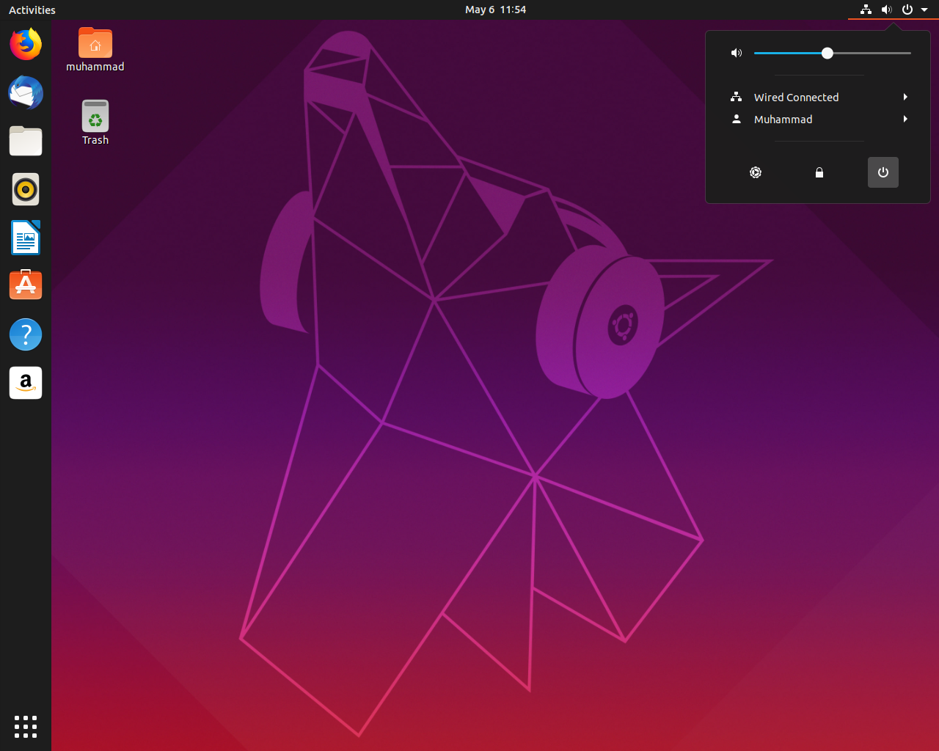The width and height of the screenshot is (939, 751).
Task: Open the Wired Connected menu entry
Action: point(818,97)
